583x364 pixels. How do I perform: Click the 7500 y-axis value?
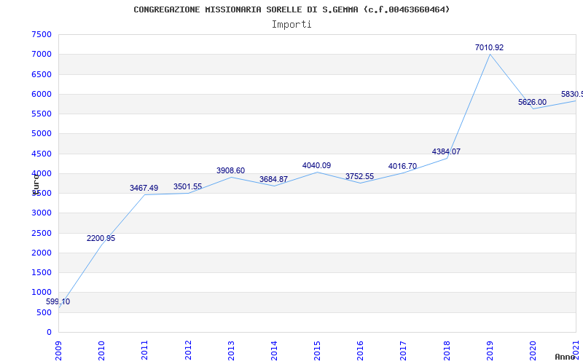(x=42, y=34)
